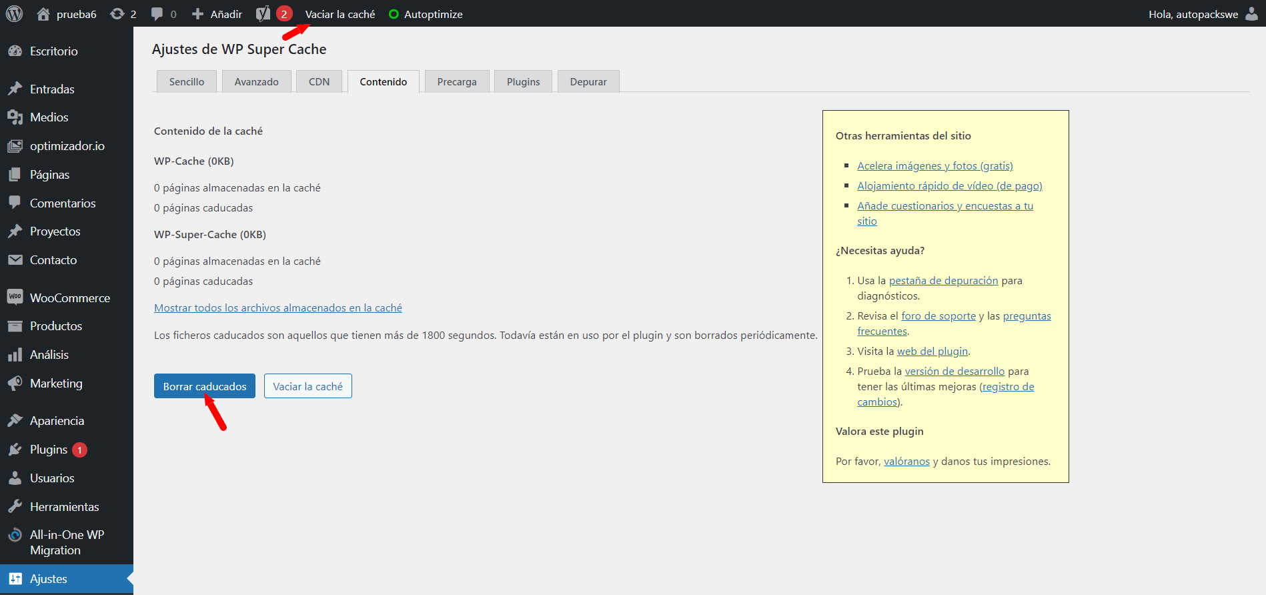Click the WP-Super-Cache (0KB) text
Viewport: 1266px width, 595px height.
tap(210, 234)
